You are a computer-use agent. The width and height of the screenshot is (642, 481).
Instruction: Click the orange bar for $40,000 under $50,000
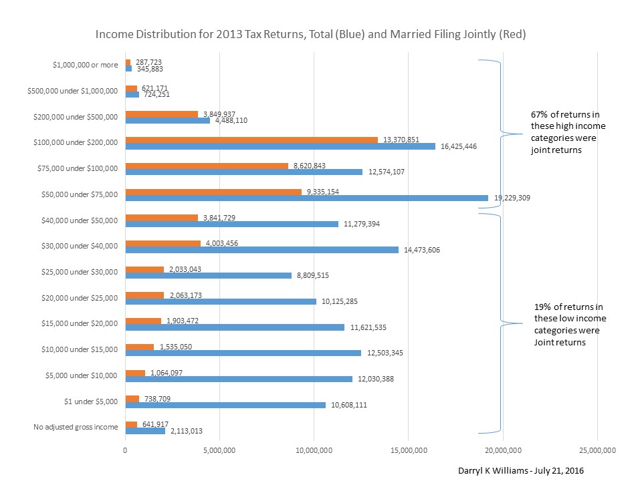pyautogui.click(x=162, y=218)
